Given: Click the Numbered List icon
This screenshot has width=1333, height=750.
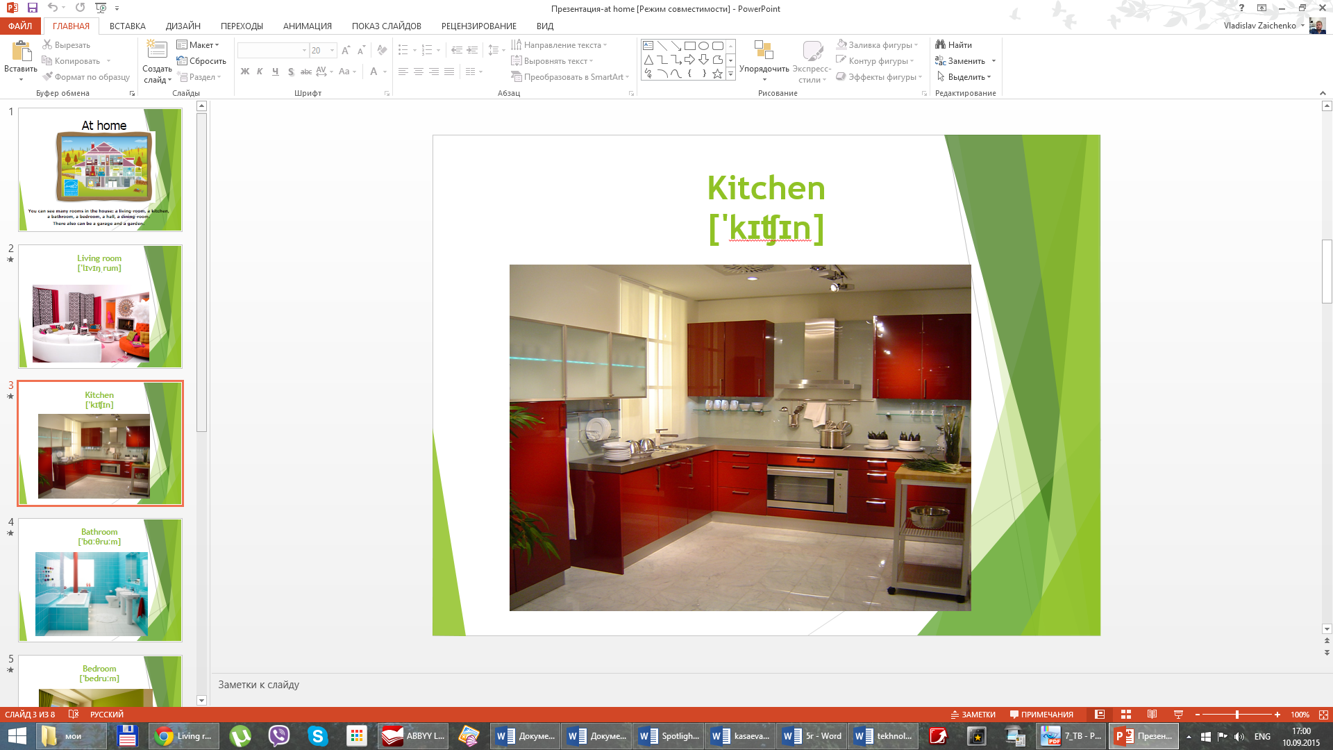Looking at the screenshot, I should 426,49.
